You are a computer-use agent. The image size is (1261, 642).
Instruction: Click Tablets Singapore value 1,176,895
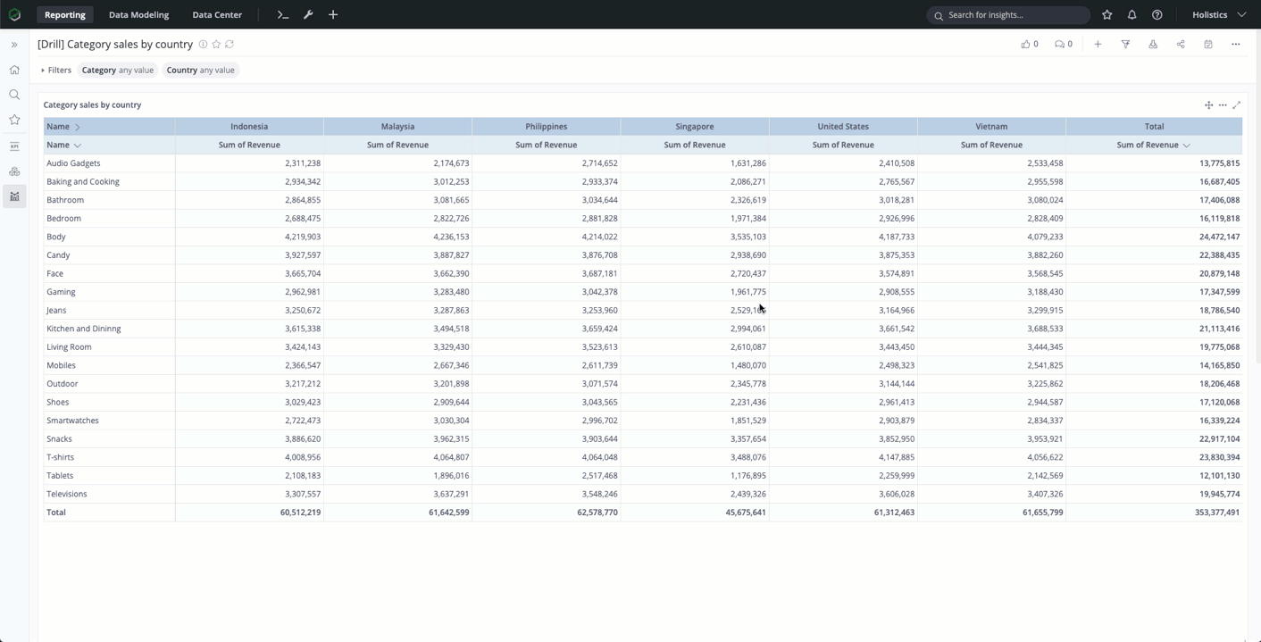pos(747,476)
